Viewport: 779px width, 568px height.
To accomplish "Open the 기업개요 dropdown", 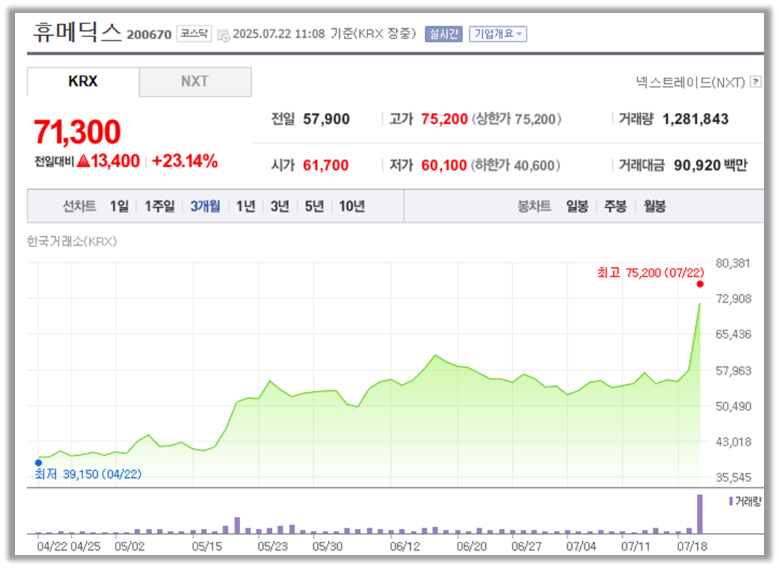I will (x=498, y=34).
